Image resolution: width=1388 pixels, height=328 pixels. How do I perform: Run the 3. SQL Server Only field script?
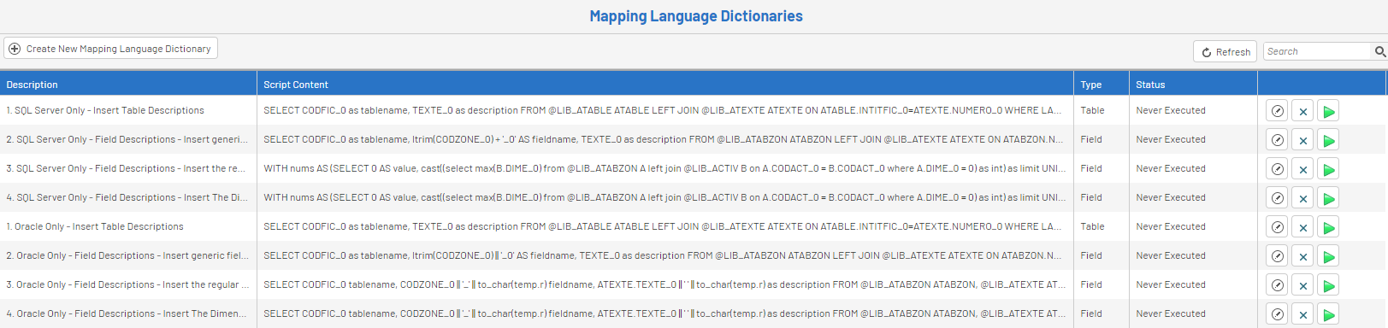pyautogui.click(x=1328, y=169)
